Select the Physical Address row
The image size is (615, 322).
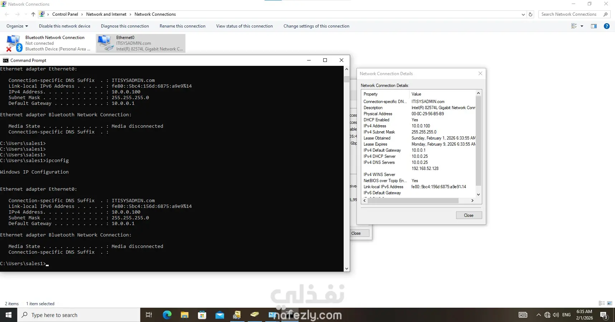[x=418, y=114]
